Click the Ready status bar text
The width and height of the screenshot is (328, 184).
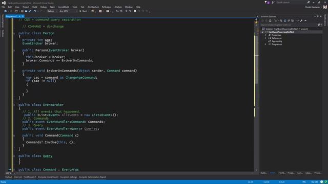click(4, 182)
